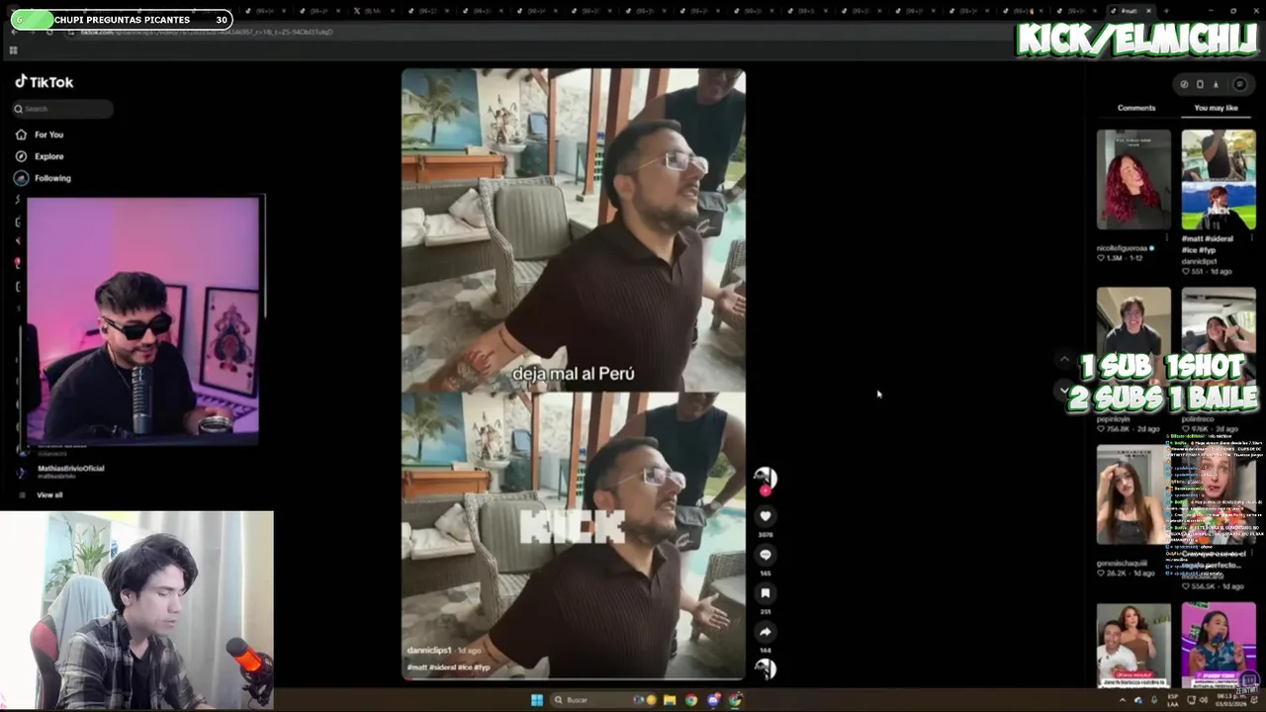Open the first Chrome taskbar icon
The image size is (1266, 712).
[x=691, y=700]
